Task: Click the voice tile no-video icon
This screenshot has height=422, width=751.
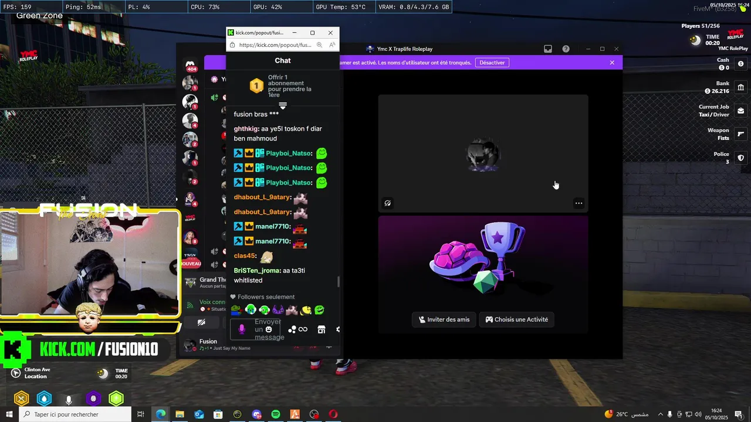Action: point(388,203)
